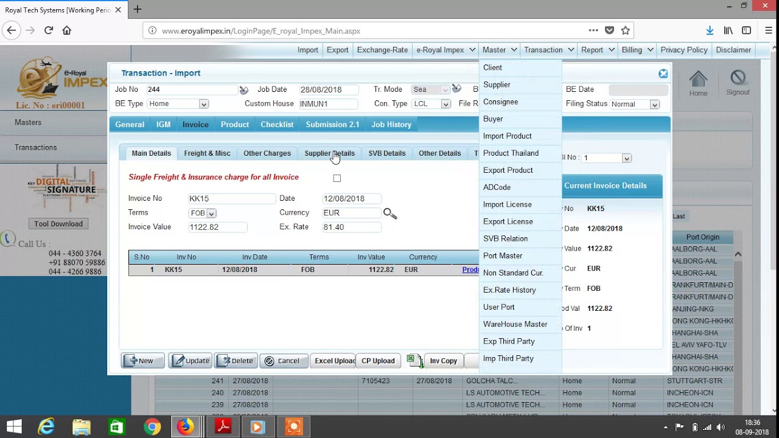Open the Job History tab
The width and height of the screenshot is (779, 438).
(x=391, y=125)
